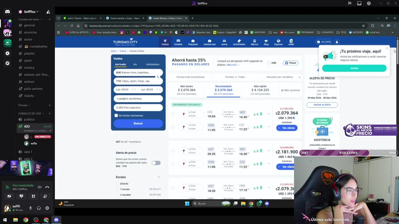The image size is (399, 224).
Task: Select the Ida trip type tab
Action: pos(135,64)
